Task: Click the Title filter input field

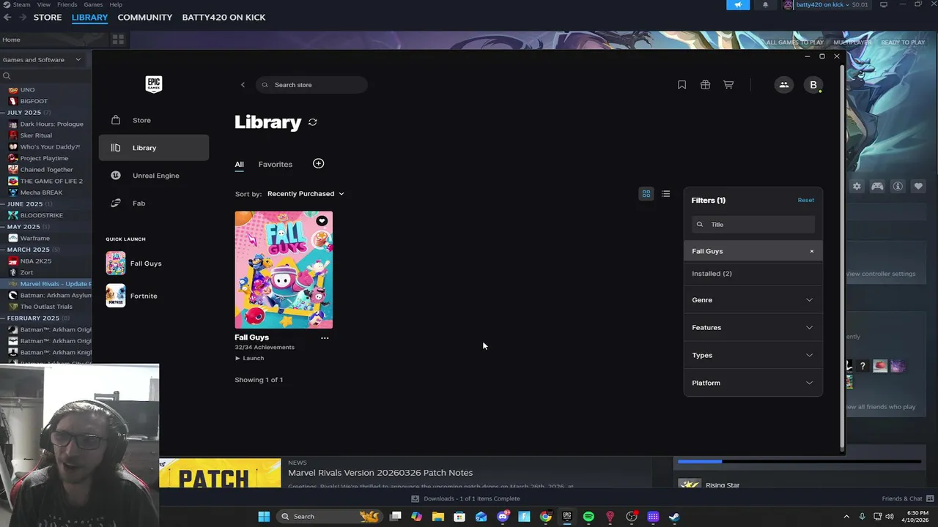Action: (x=753, y=225)
